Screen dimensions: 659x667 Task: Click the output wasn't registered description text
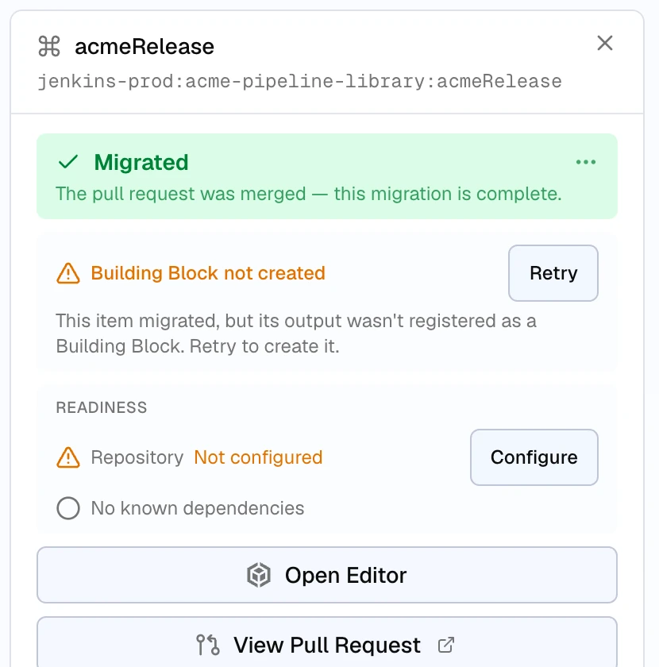click(x=296, y=333)
